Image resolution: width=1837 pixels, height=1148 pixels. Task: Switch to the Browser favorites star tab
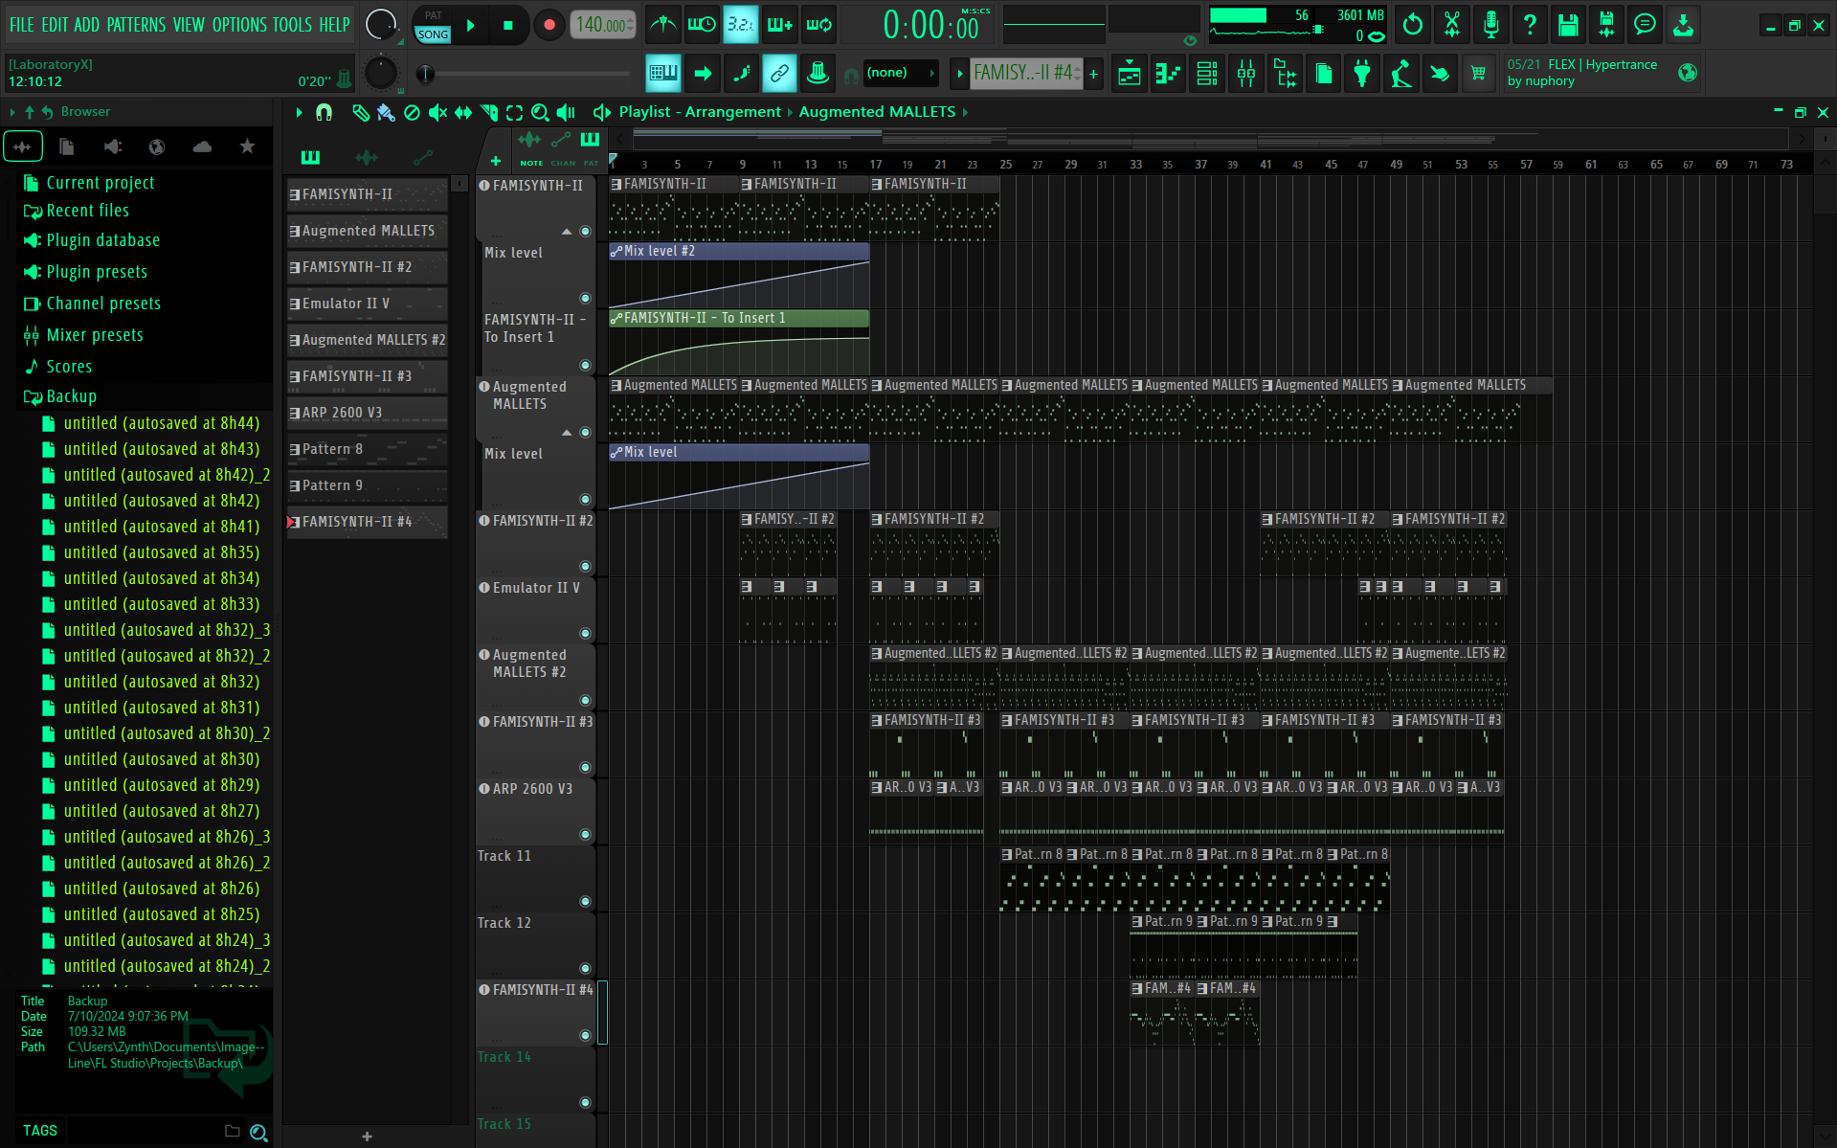coord(247,146)
